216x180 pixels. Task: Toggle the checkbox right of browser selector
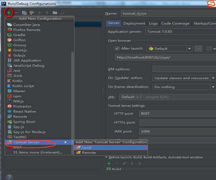[x=209, y=49]
